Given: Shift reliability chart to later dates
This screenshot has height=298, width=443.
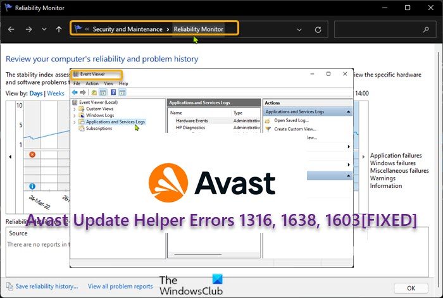Looking at the screenshot, I should [363, 157].
